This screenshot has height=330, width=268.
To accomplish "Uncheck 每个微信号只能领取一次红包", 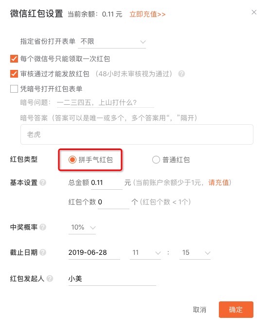I will point(14,59).
